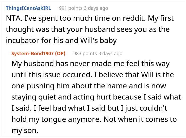
Task: Click the misspelled word occured
Action: click(77, 75)
